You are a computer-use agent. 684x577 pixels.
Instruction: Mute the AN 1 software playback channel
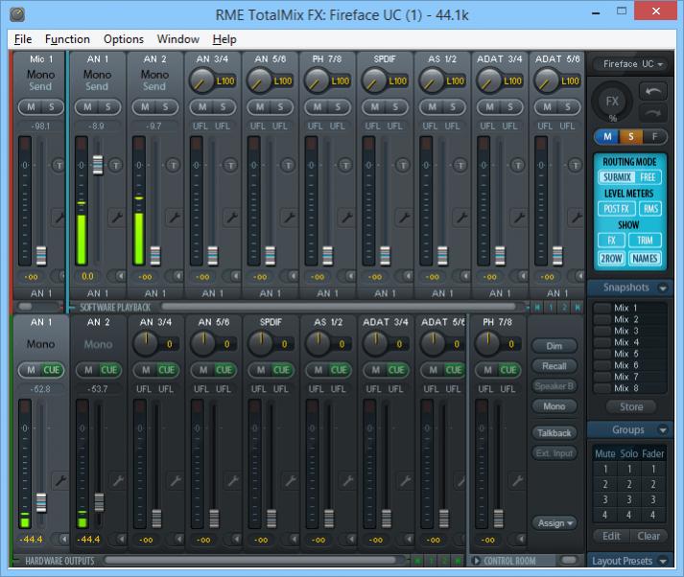(x=88, y=107)
